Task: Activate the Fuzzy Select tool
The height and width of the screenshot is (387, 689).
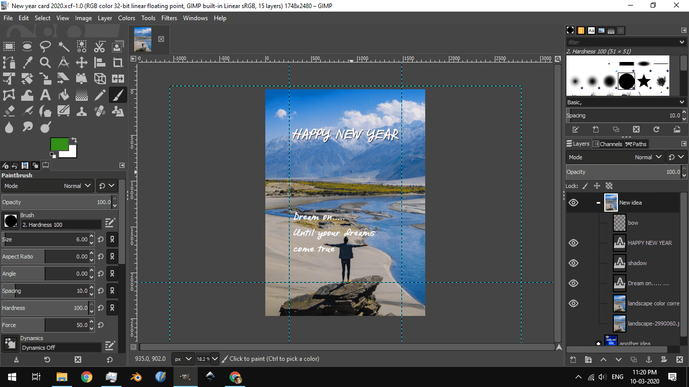Action: (x=64, y=46)
